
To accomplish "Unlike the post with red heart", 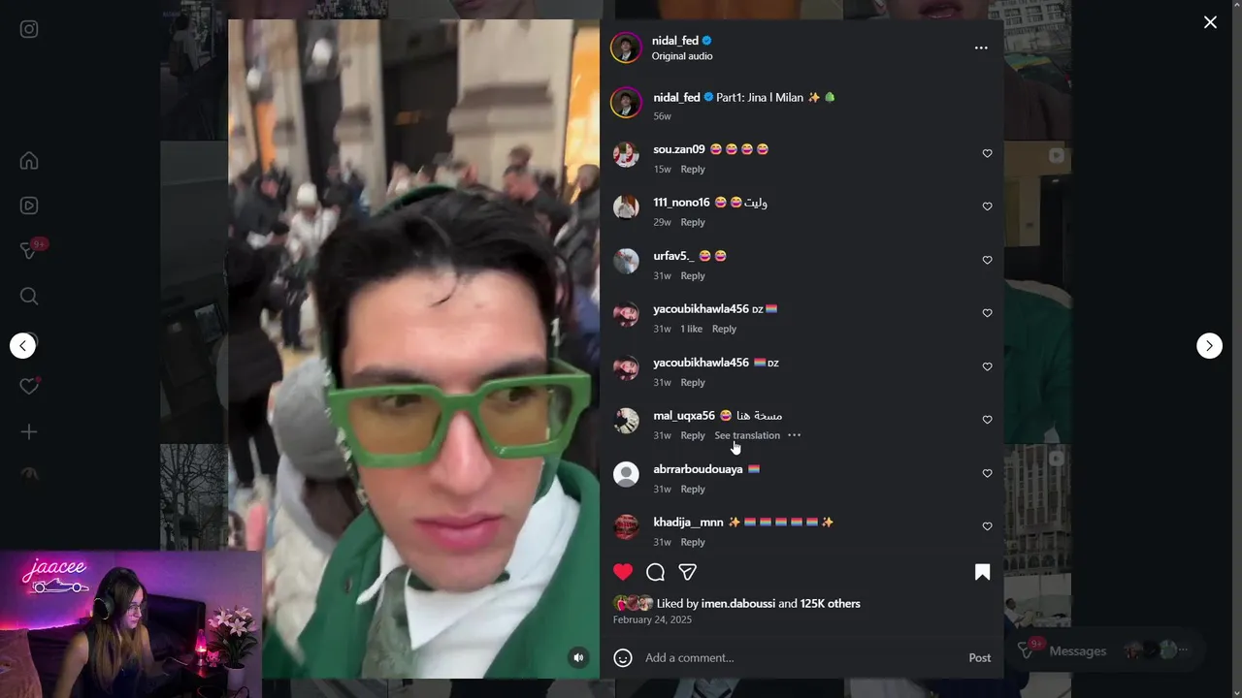I will tap(623, 572).
